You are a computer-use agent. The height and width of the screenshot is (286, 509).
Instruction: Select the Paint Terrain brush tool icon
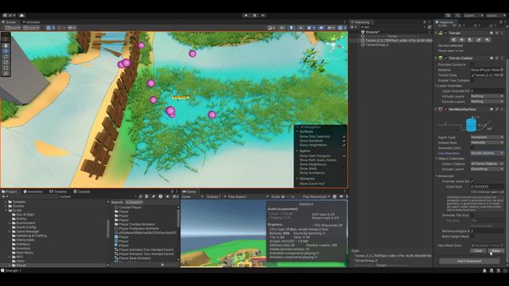[x=461, y=40]
